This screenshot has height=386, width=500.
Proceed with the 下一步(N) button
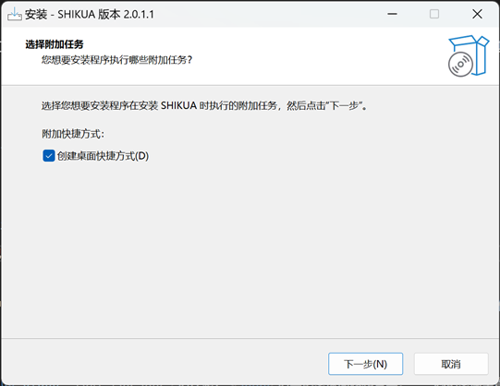pyautogui.click(x=365, y=364)
